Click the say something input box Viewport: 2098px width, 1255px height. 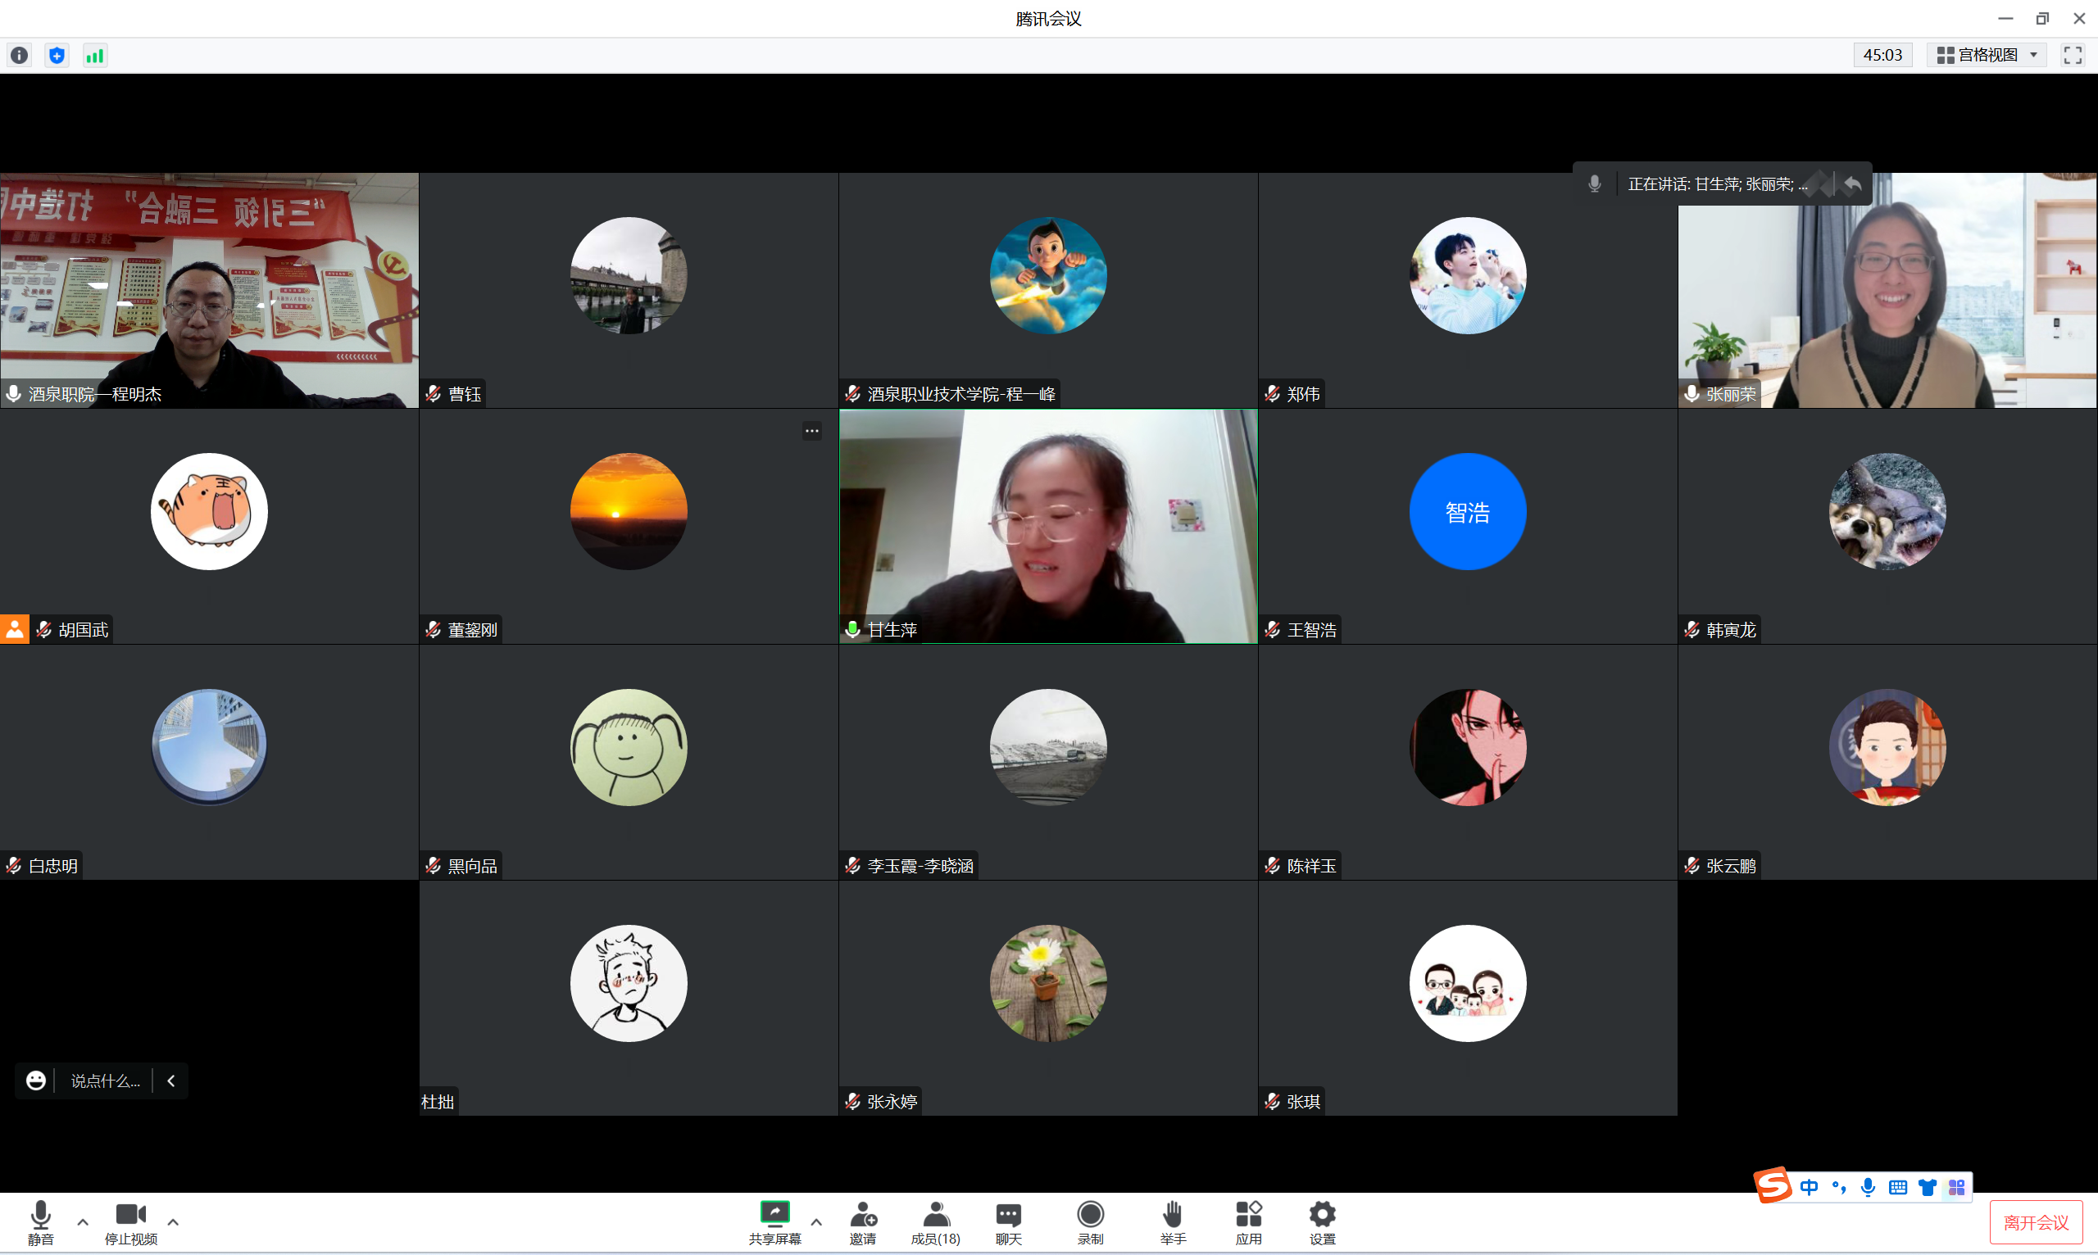105,1081
